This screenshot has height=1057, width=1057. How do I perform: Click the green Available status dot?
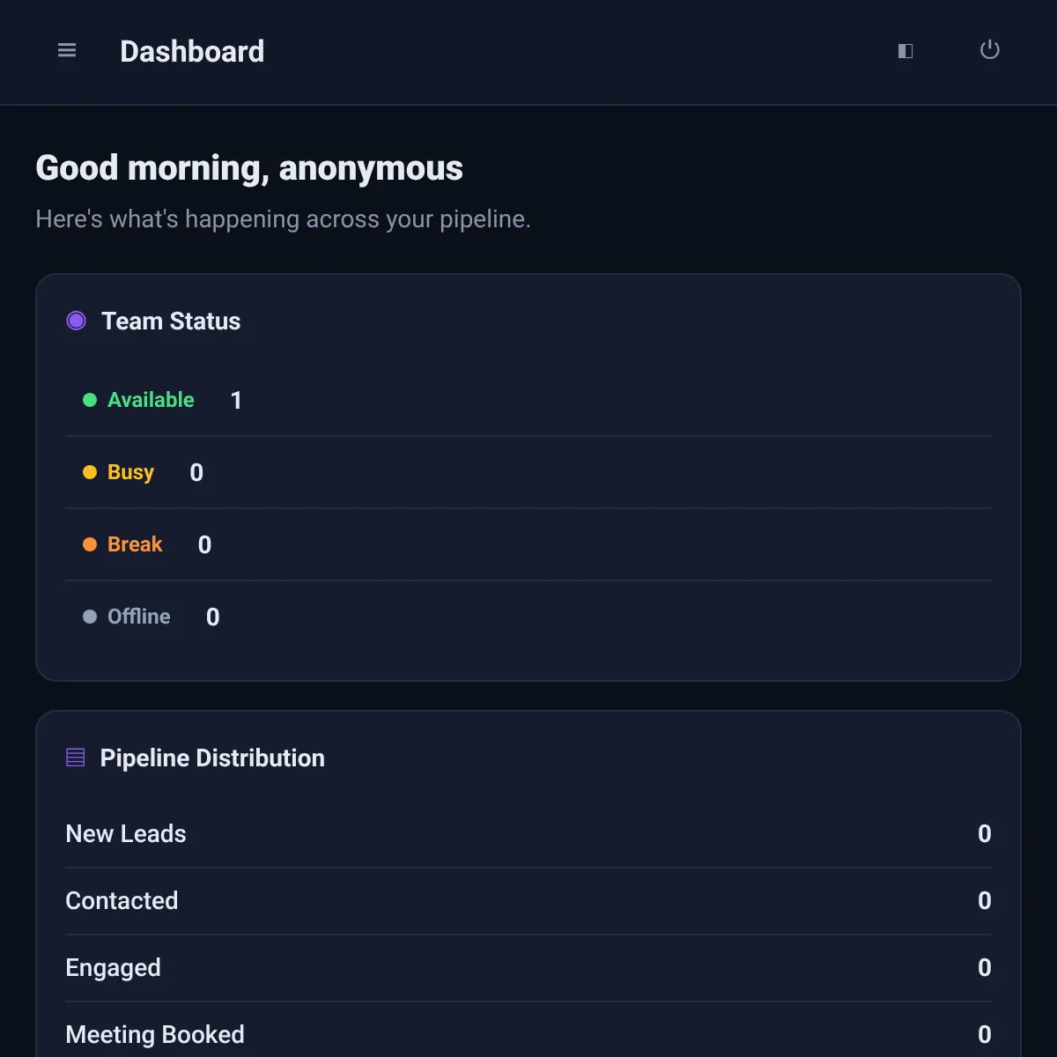[90, 400]
